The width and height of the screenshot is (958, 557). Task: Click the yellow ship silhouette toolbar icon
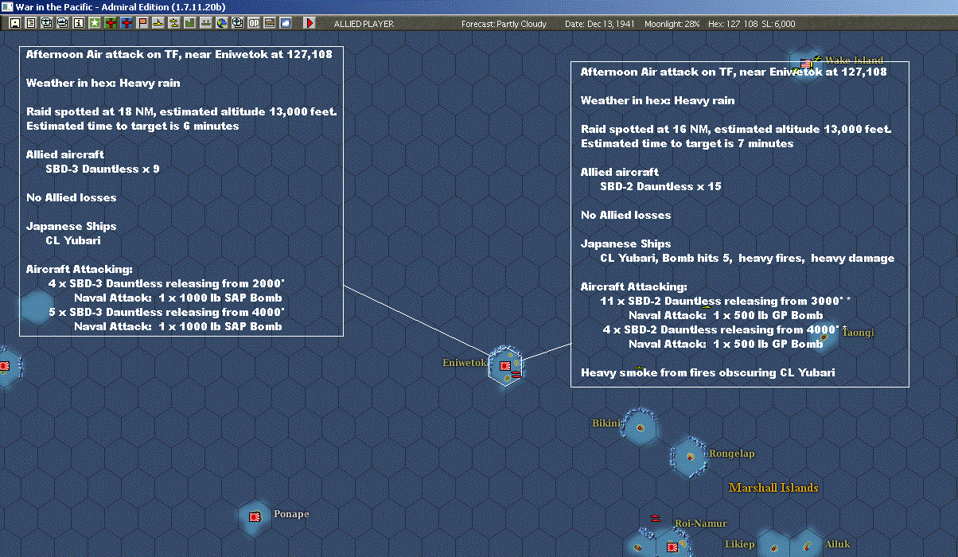[x=158, y=23]
